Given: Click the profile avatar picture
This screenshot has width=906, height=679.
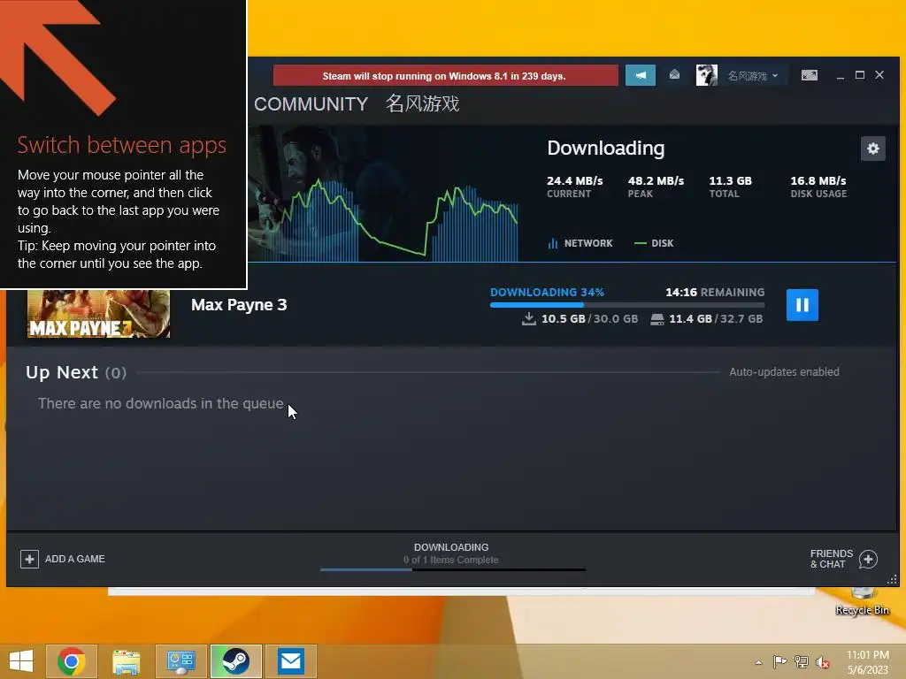Looking at the screenshot, I should coord(706,76).
